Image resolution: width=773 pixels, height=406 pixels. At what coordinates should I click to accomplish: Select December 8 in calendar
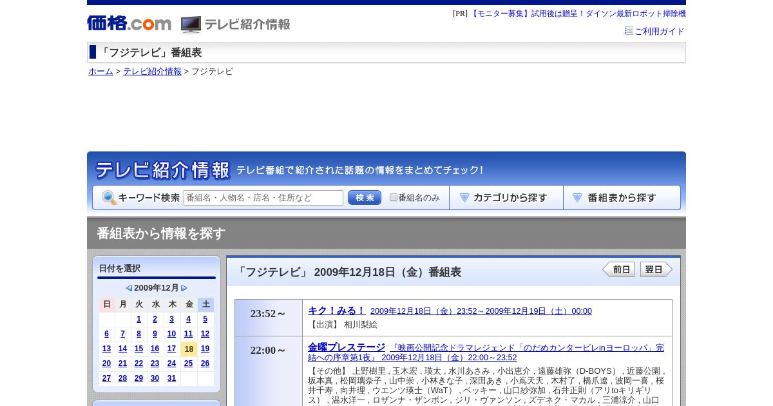point(138,334)
